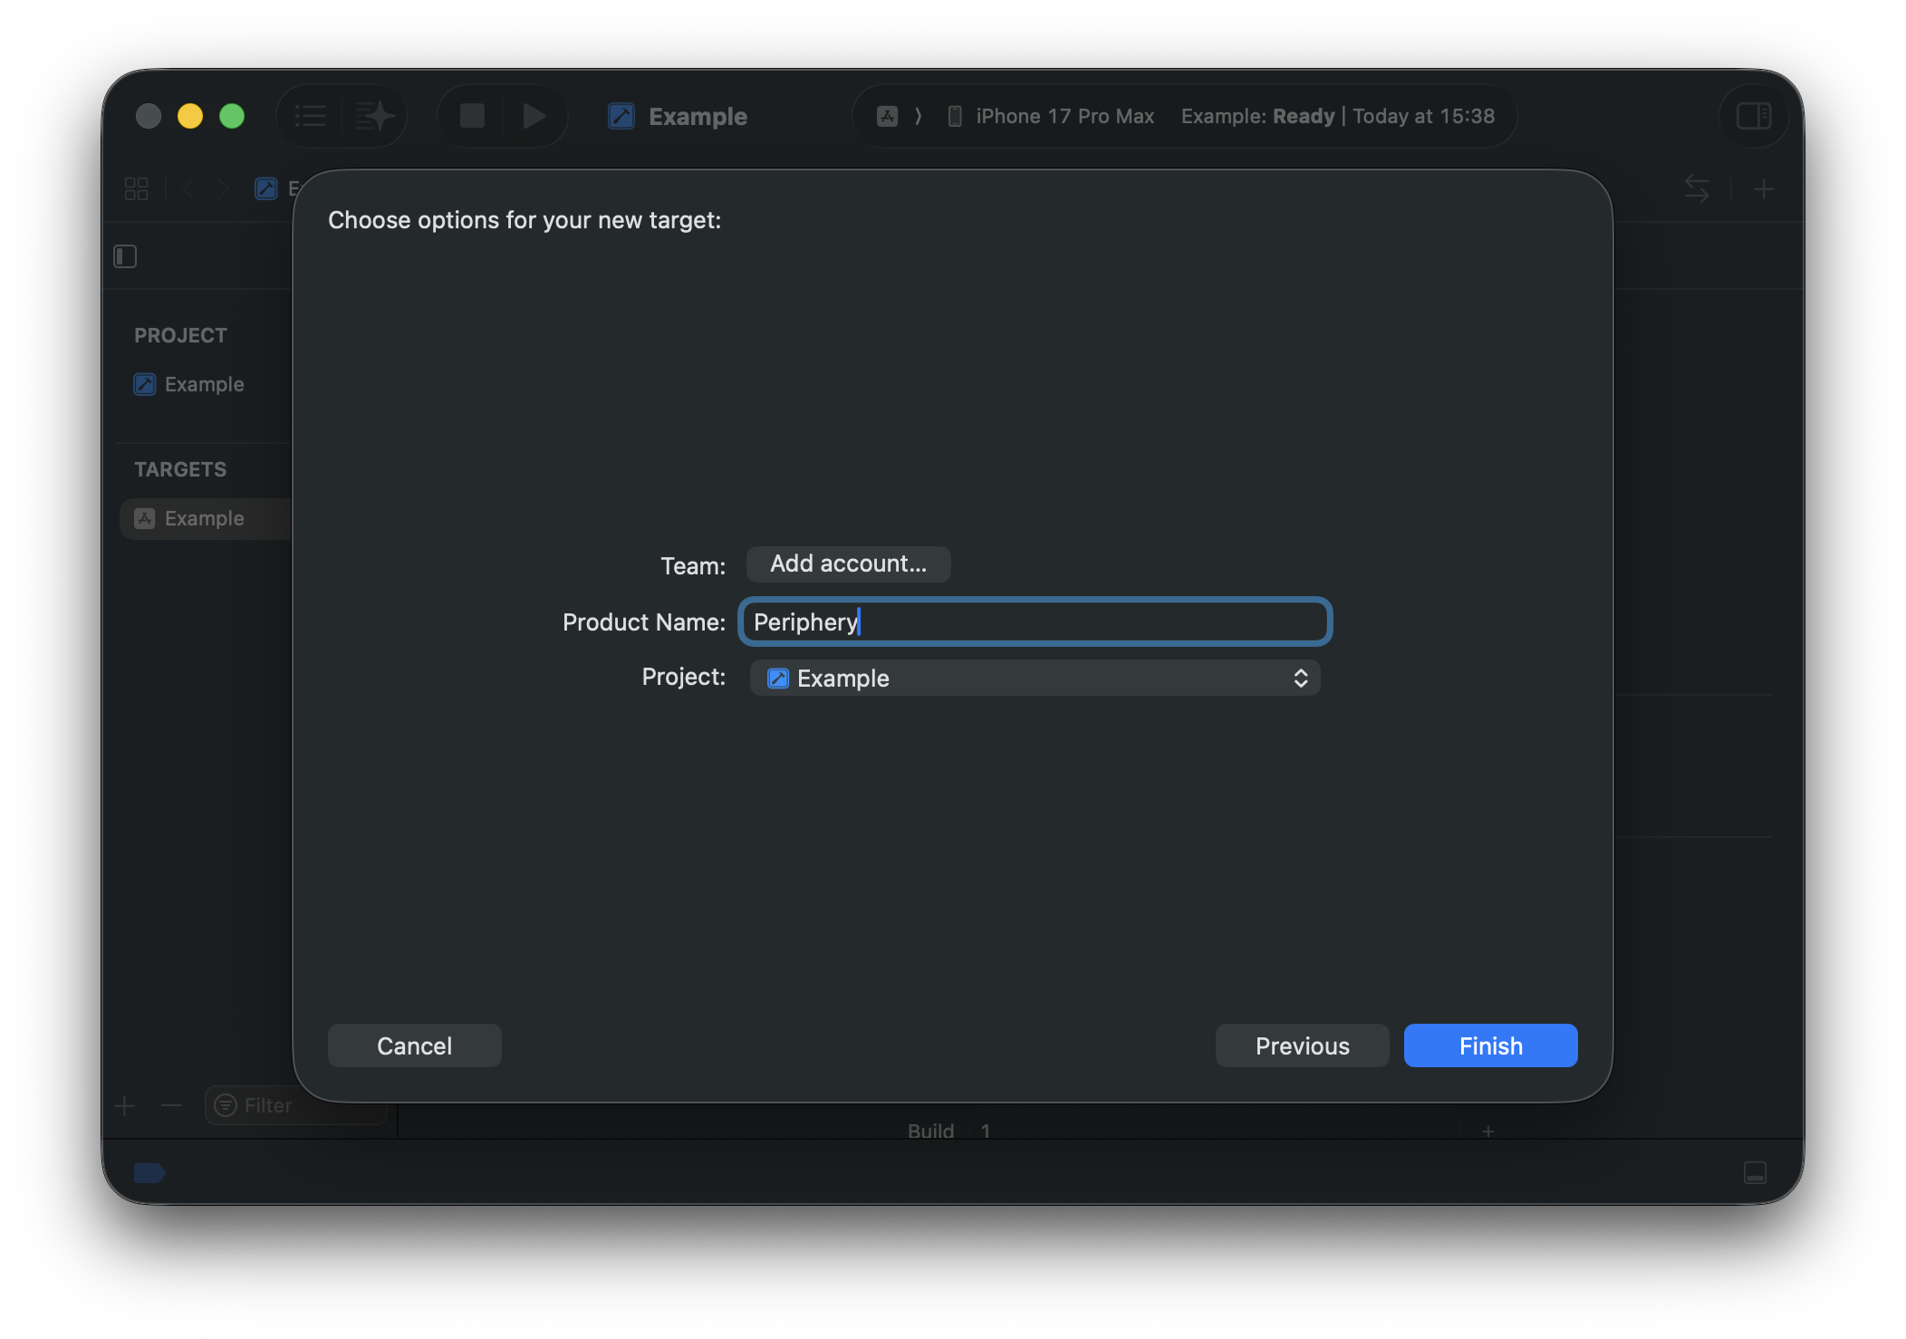The image size is (1906, 1339).
Task: Open the Add account team dropdown
Action: (x=848, y=564)
